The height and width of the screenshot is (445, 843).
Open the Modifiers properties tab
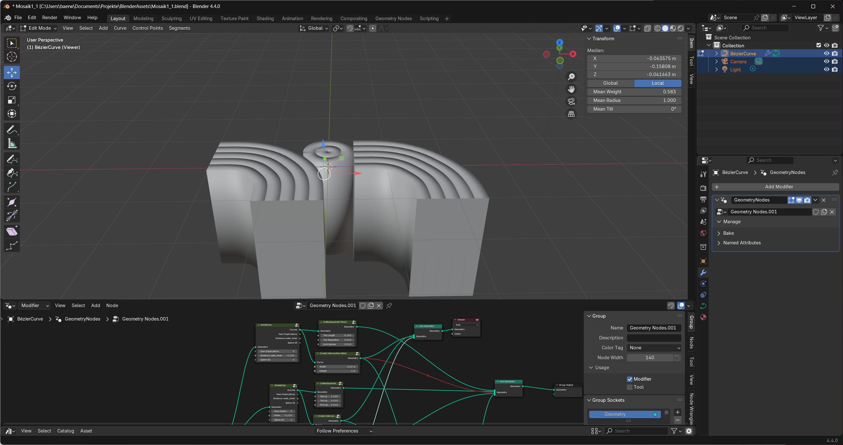(x=703, y=273)
